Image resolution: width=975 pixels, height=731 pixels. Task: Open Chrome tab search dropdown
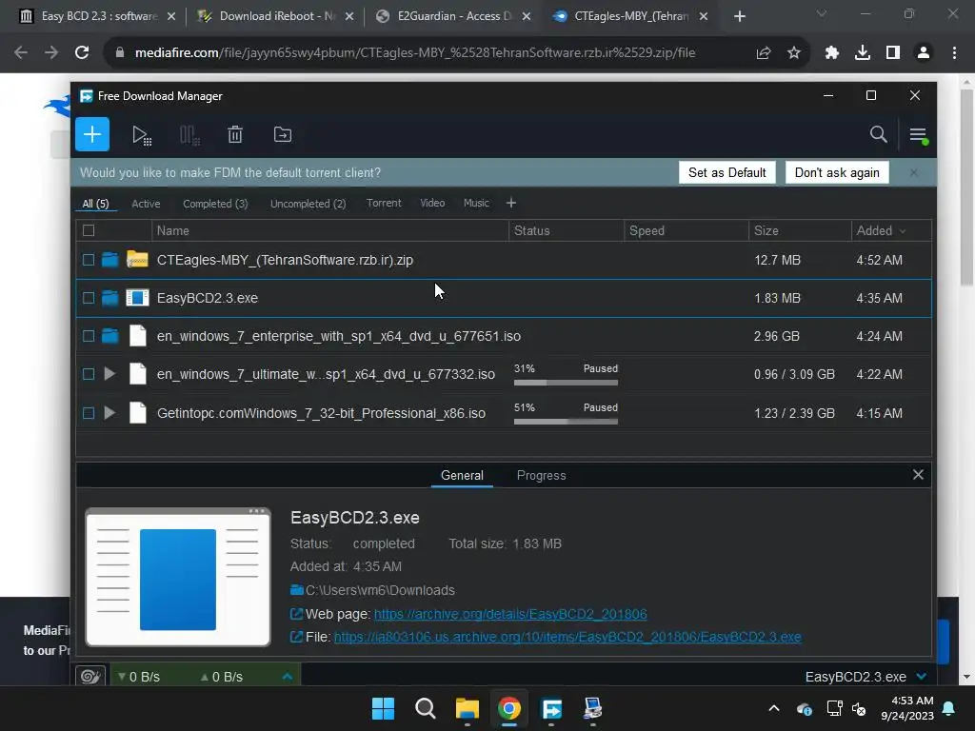[822, 13]
